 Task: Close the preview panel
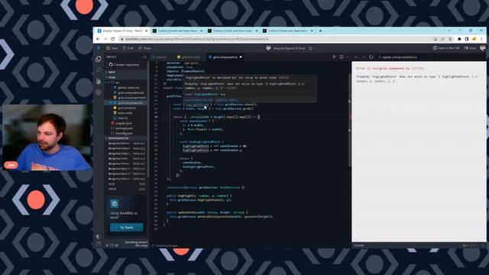point(471,48)
